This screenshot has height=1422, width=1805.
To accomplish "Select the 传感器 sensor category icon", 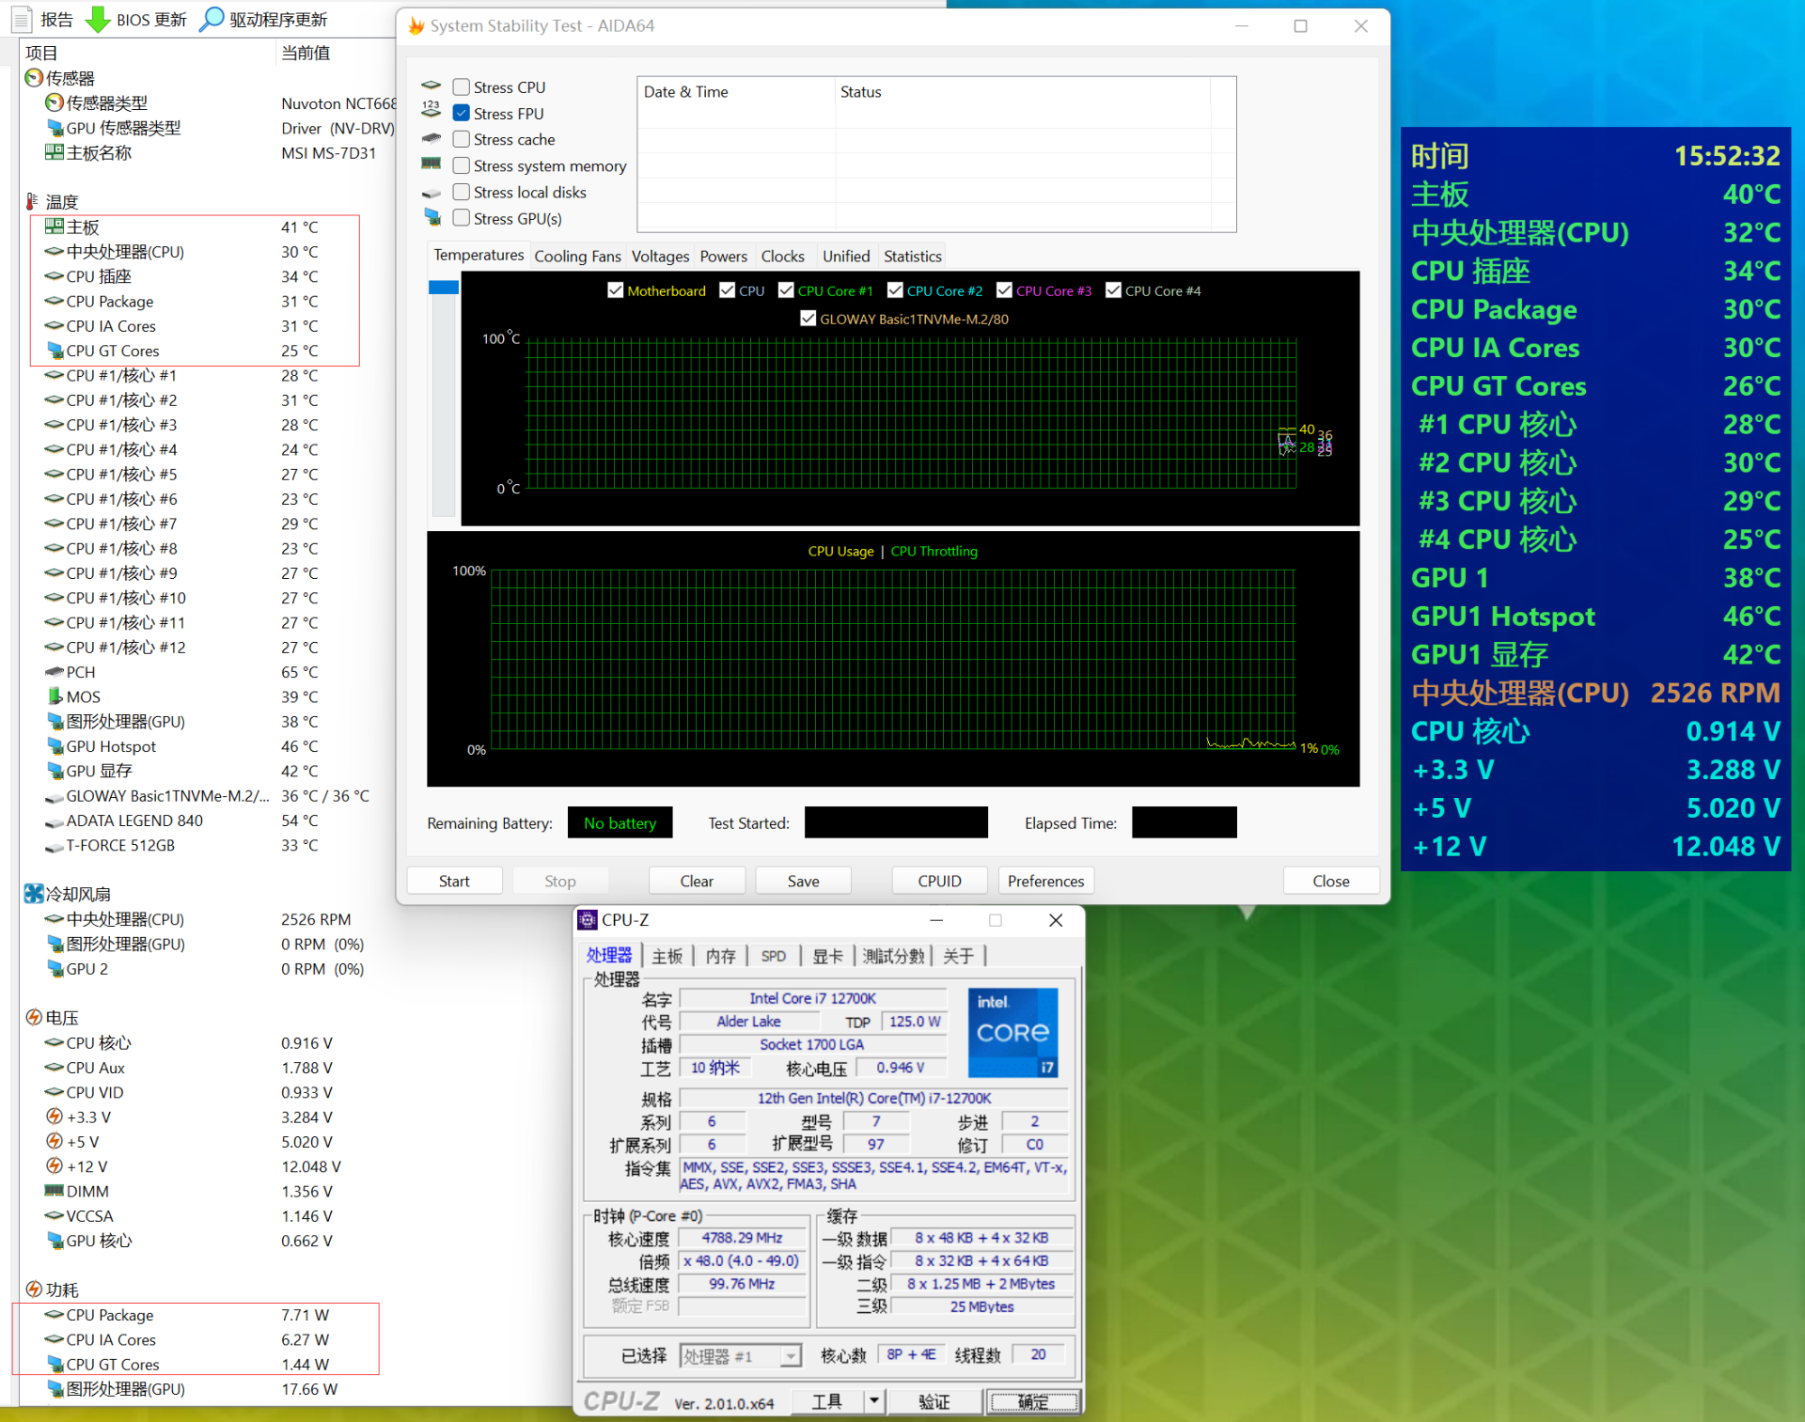I will tap(34, 78).
